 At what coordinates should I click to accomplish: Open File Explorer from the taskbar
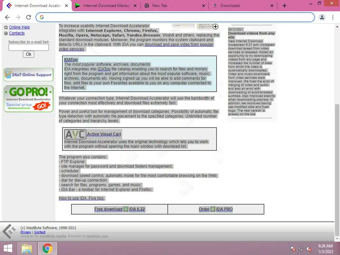click(x=27, y=248)
